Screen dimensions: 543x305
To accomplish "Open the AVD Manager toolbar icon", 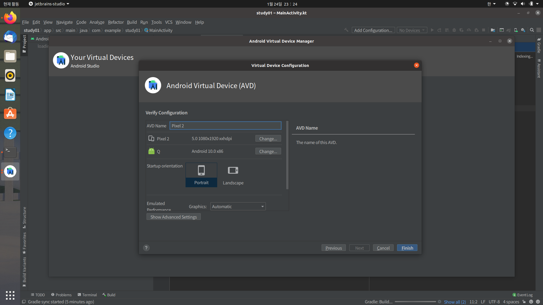I will point(516,30).
